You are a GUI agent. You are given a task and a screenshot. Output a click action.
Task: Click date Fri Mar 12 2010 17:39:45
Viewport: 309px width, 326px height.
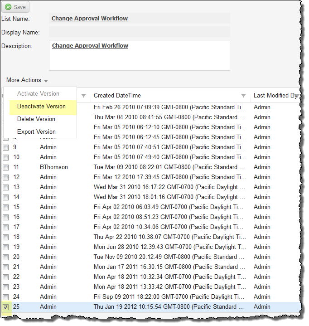point(170,177)
